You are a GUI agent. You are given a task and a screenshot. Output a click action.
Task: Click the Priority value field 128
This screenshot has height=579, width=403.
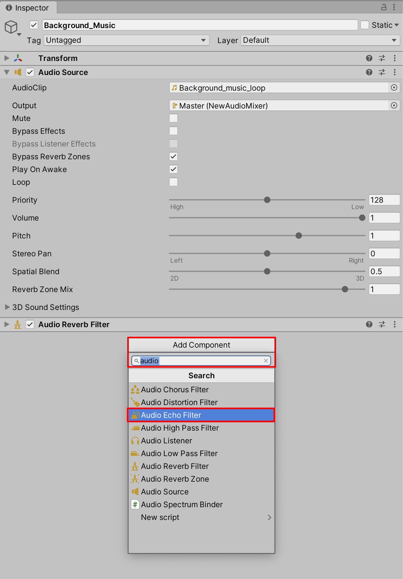[x=384, y=200]
